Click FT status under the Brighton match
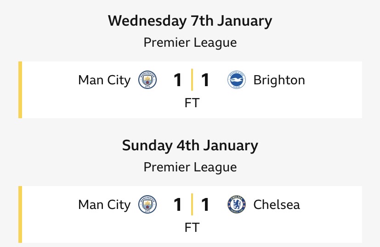Image resolution: width=380 pixels, height=247 pixels. [x=192, y=103]
